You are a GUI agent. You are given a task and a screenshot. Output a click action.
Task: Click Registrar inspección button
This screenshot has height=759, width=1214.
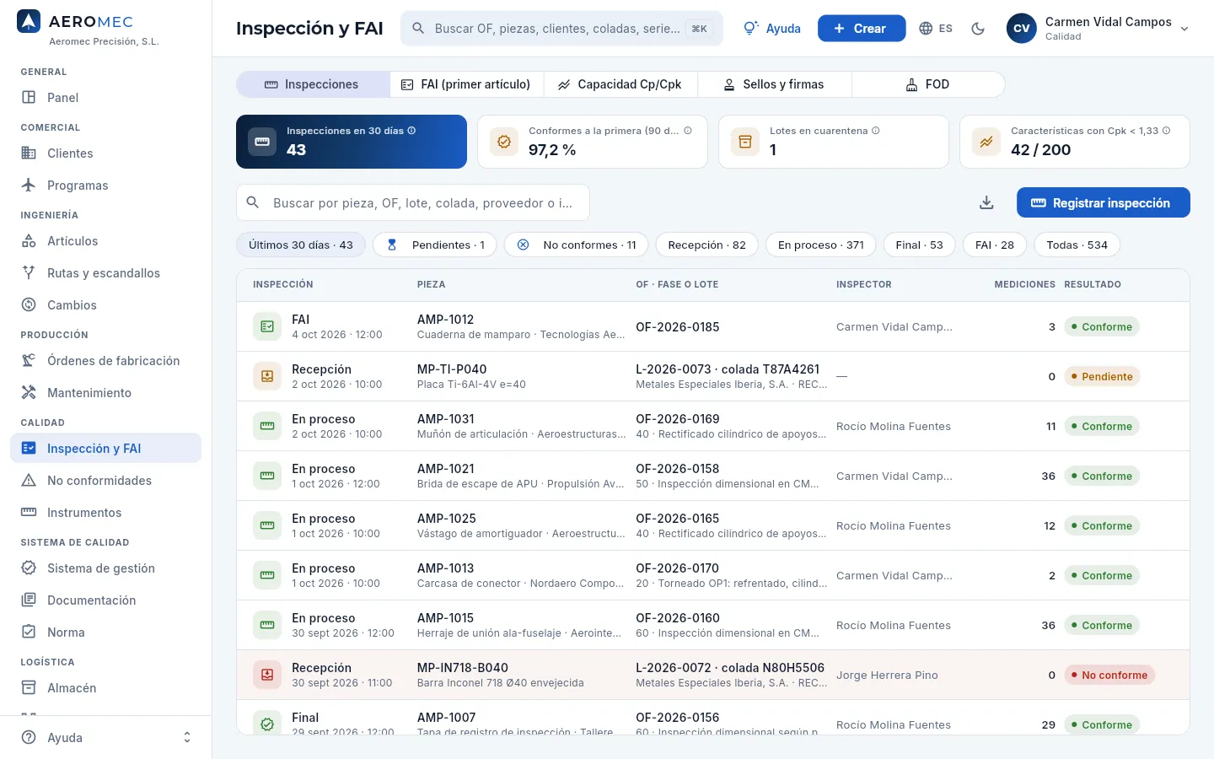click(x=1103, y=202)
